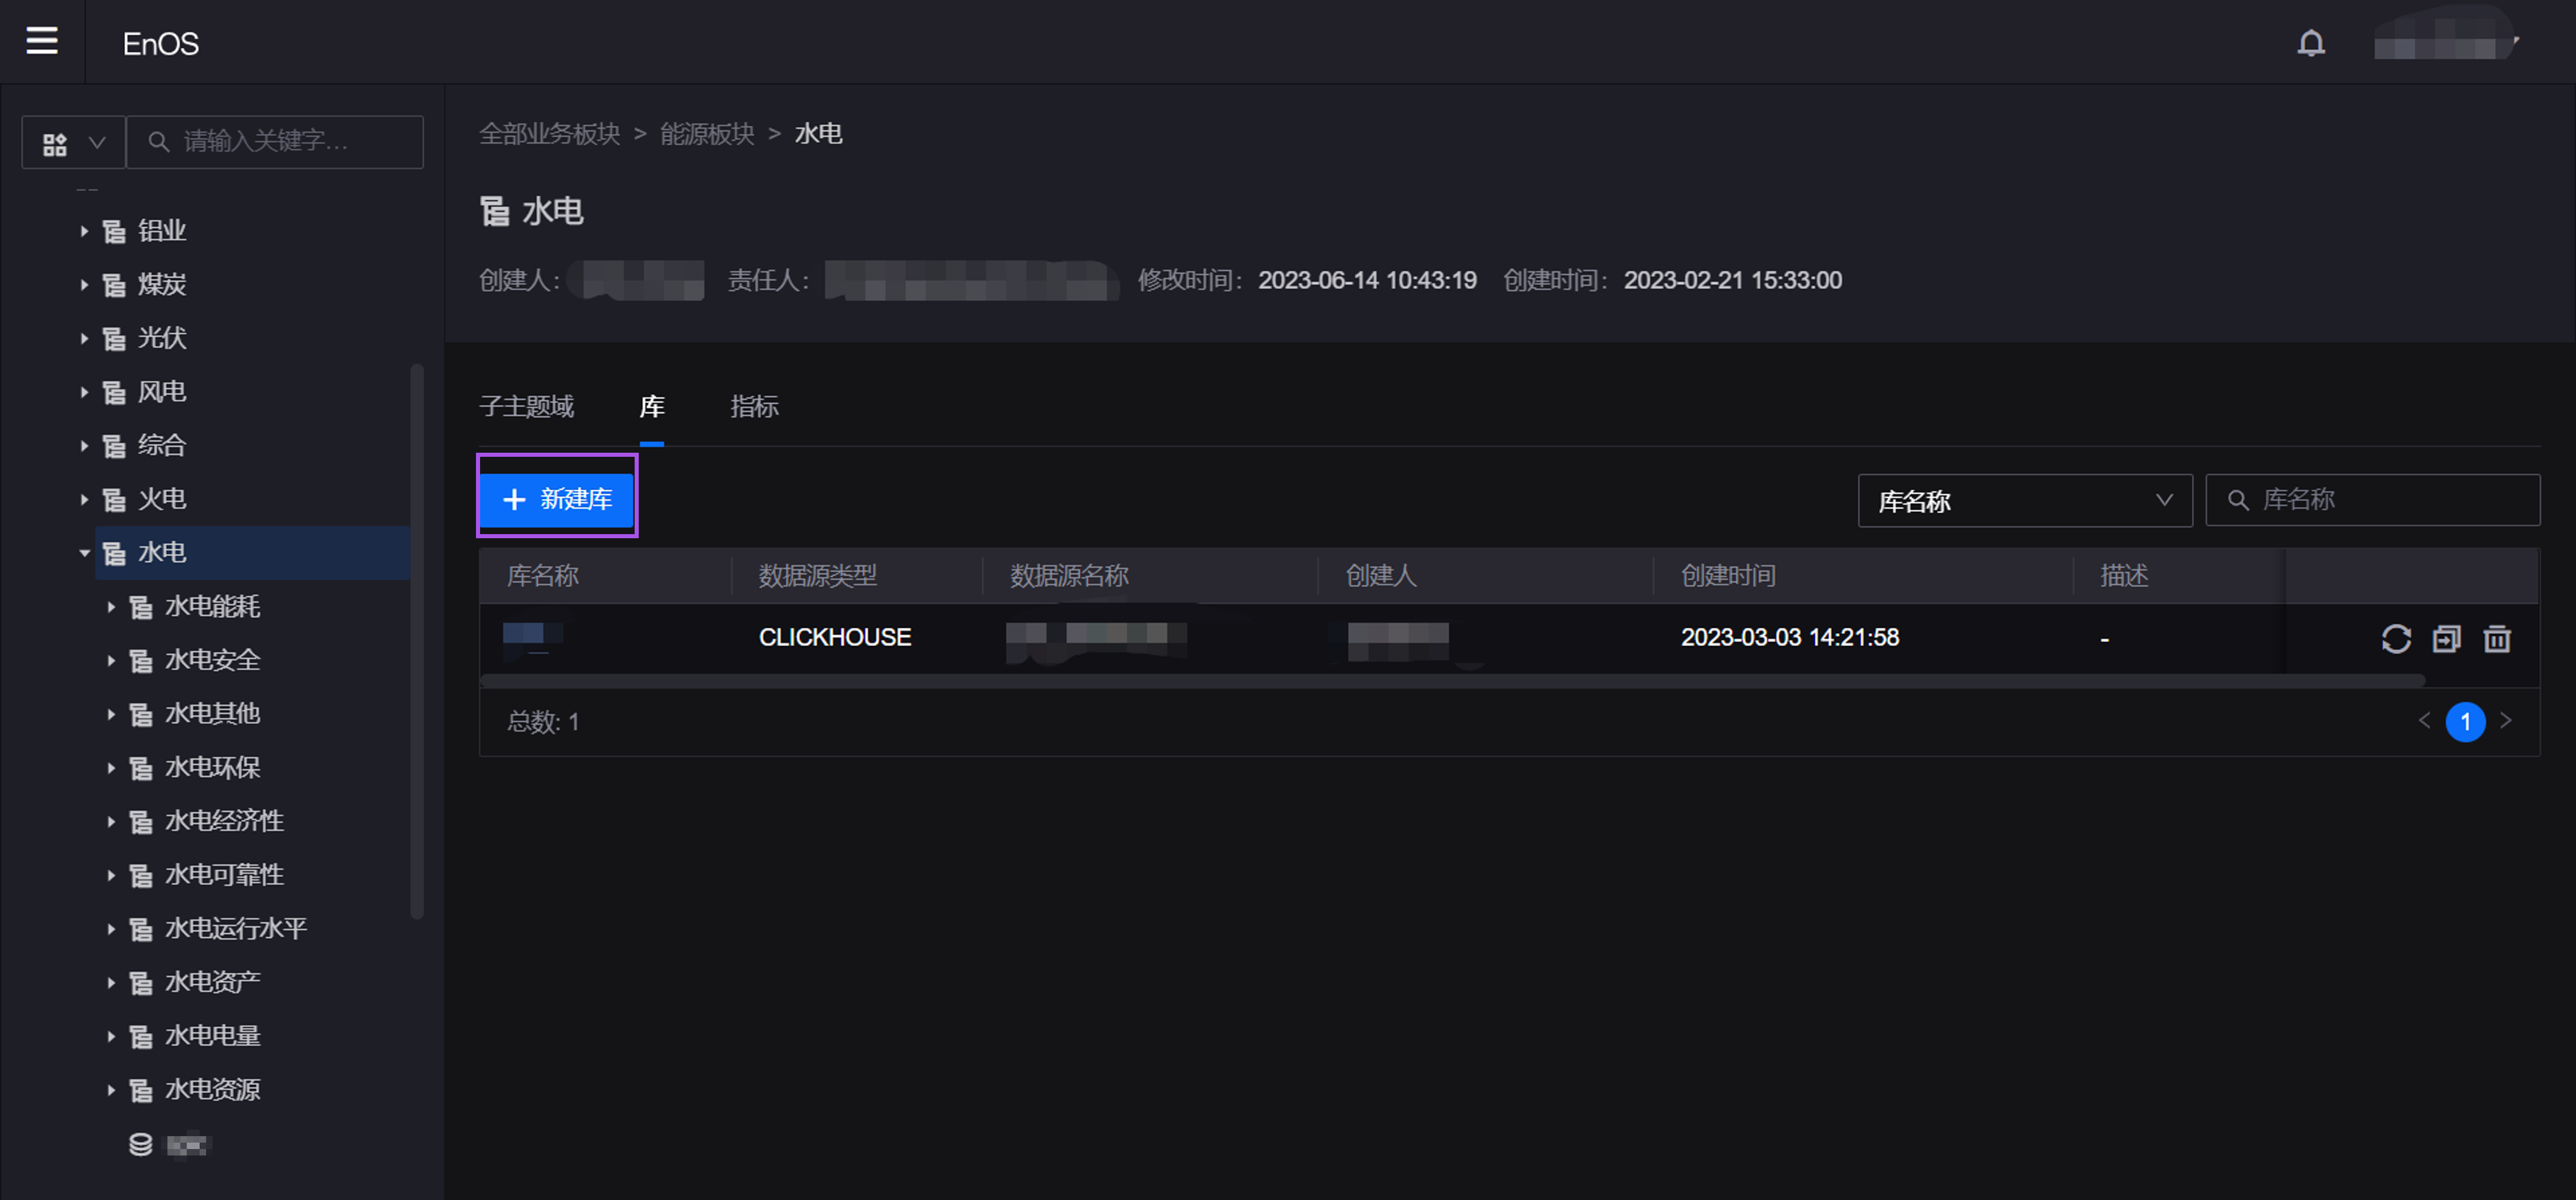2576x1200 pixels.
Task: Expand the 水电资源 tree node
Action: click(x=111, y=1089)
